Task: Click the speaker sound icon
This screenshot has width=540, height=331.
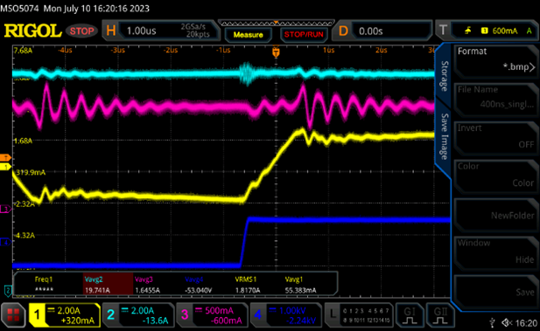Action: point(507,322)
